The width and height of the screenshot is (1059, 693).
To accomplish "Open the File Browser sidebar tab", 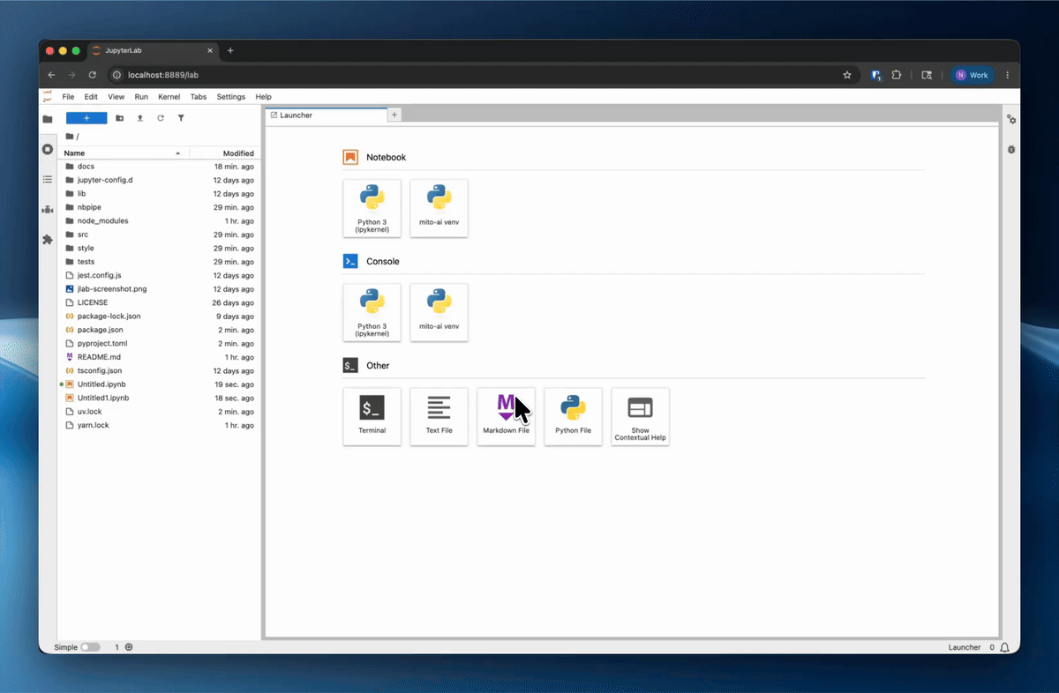I will [x=48, y=119].
